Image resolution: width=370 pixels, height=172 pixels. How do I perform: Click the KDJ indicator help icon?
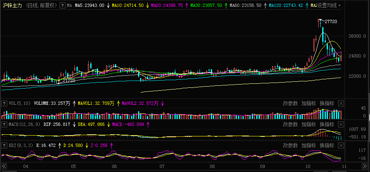tap(4, 145)
